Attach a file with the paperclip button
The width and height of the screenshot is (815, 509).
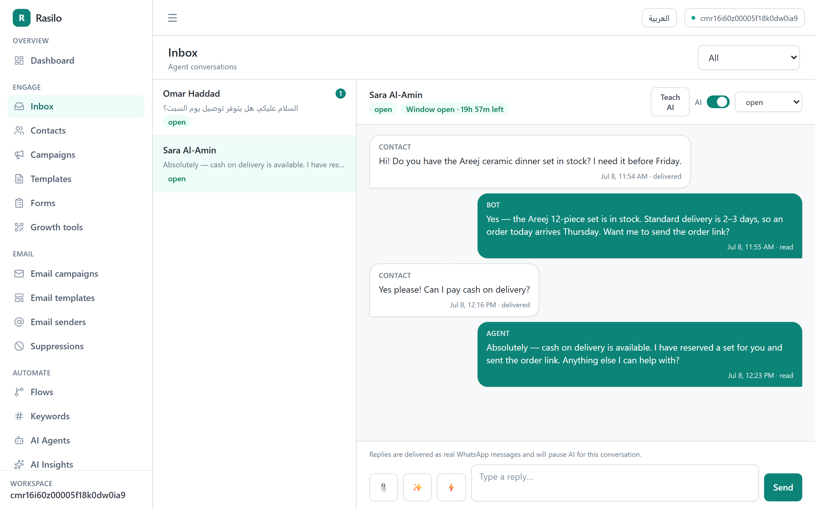pyautogui.click(x=384, y=487)
